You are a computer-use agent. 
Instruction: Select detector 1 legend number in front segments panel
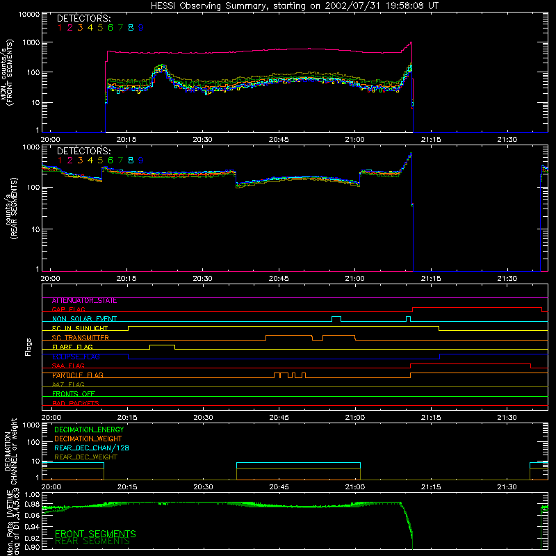click(x=60, y=28)
